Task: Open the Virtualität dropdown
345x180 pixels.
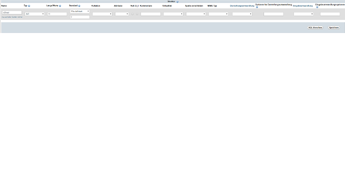Action: 173,14
